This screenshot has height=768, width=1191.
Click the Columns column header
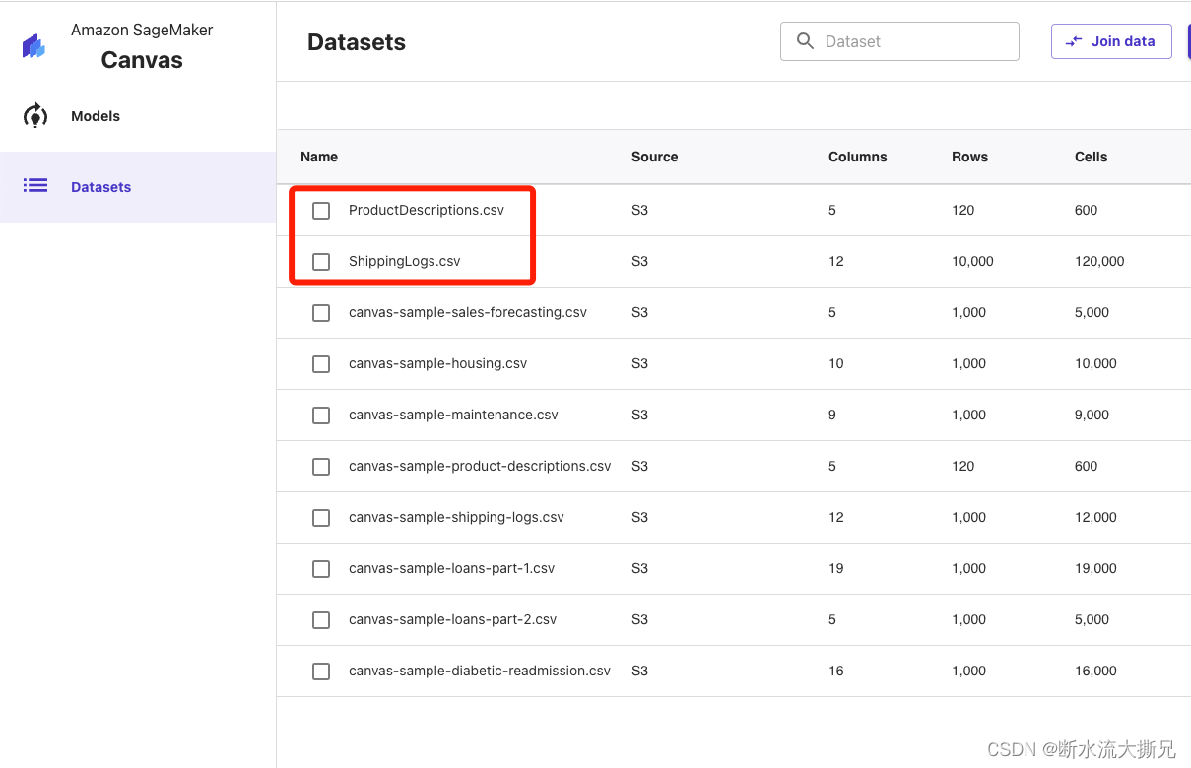[858, 157]
